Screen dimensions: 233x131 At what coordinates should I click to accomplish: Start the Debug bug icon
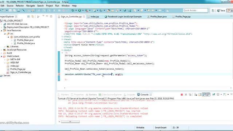coord(73,11)
